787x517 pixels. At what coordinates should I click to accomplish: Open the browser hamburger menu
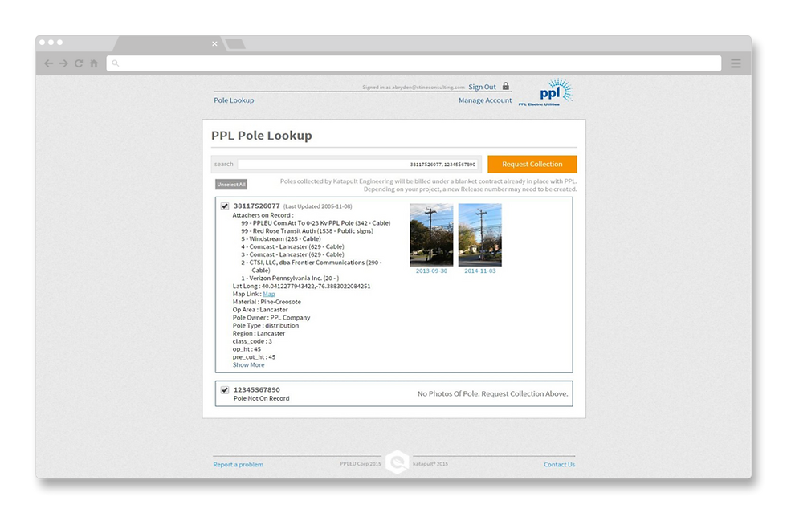[x=736, y=63]
